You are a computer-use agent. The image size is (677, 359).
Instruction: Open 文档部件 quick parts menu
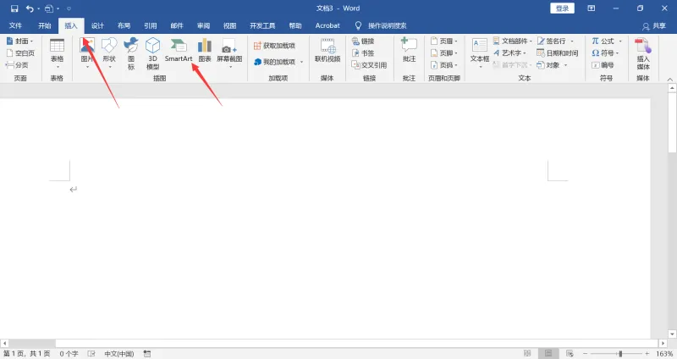(513, 41)
